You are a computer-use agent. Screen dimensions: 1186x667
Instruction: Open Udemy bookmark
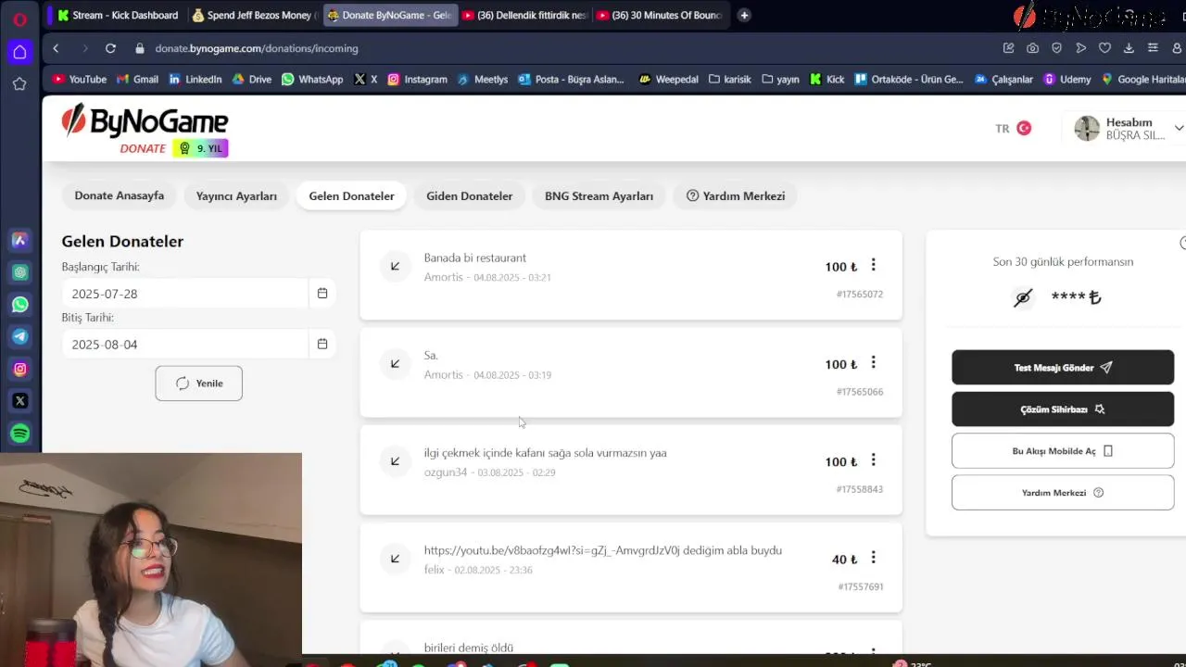(x=1067, y=79)
